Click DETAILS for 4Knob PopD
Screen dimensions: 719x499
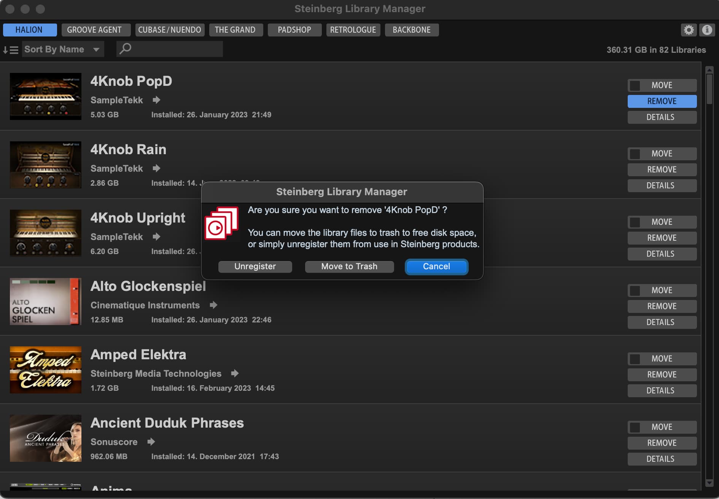click(662, 117)
